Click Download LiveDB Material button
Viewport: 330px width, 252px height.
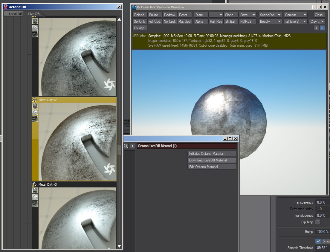tap(212, 160)
